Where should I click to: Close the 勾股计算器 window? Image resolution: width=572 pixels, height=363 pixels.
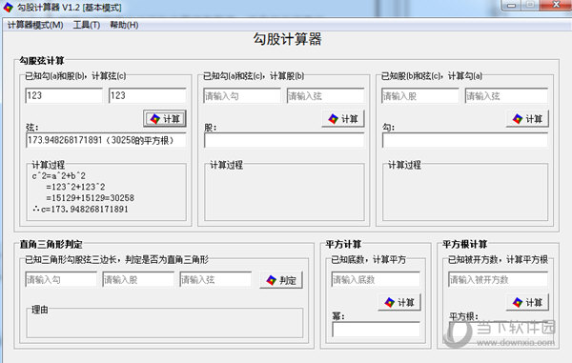[x=556, y=5]
